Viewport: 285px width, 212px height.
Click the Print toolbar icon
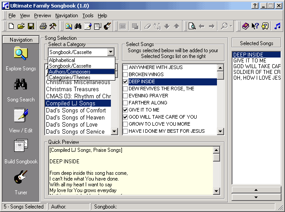click(x=43, y=26)
